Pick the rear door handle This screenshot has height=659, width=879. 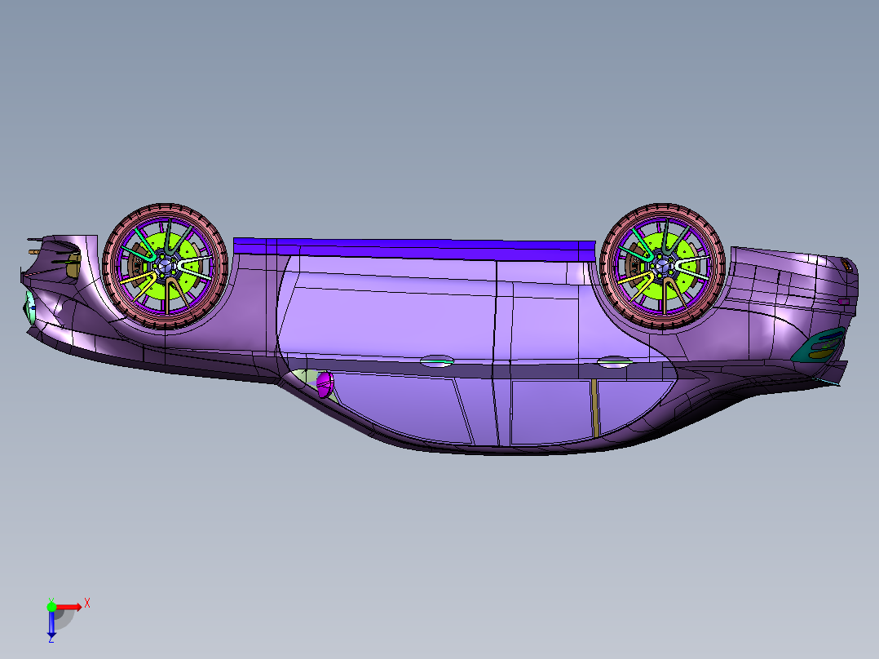615,362
